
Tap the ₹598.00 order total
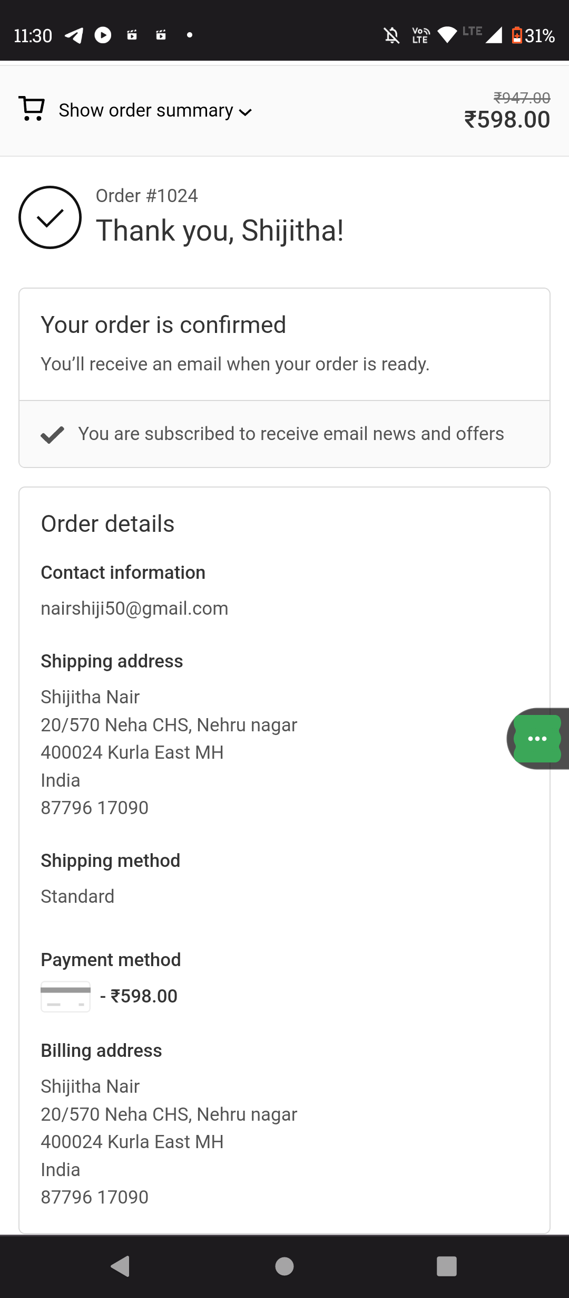point(507,119)
